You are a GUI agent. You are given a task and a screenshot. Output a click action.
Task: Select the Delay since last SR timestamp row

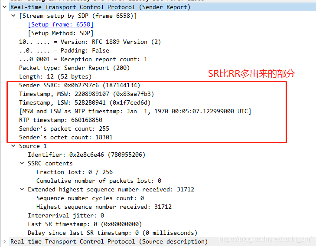[x=112, y=233]
